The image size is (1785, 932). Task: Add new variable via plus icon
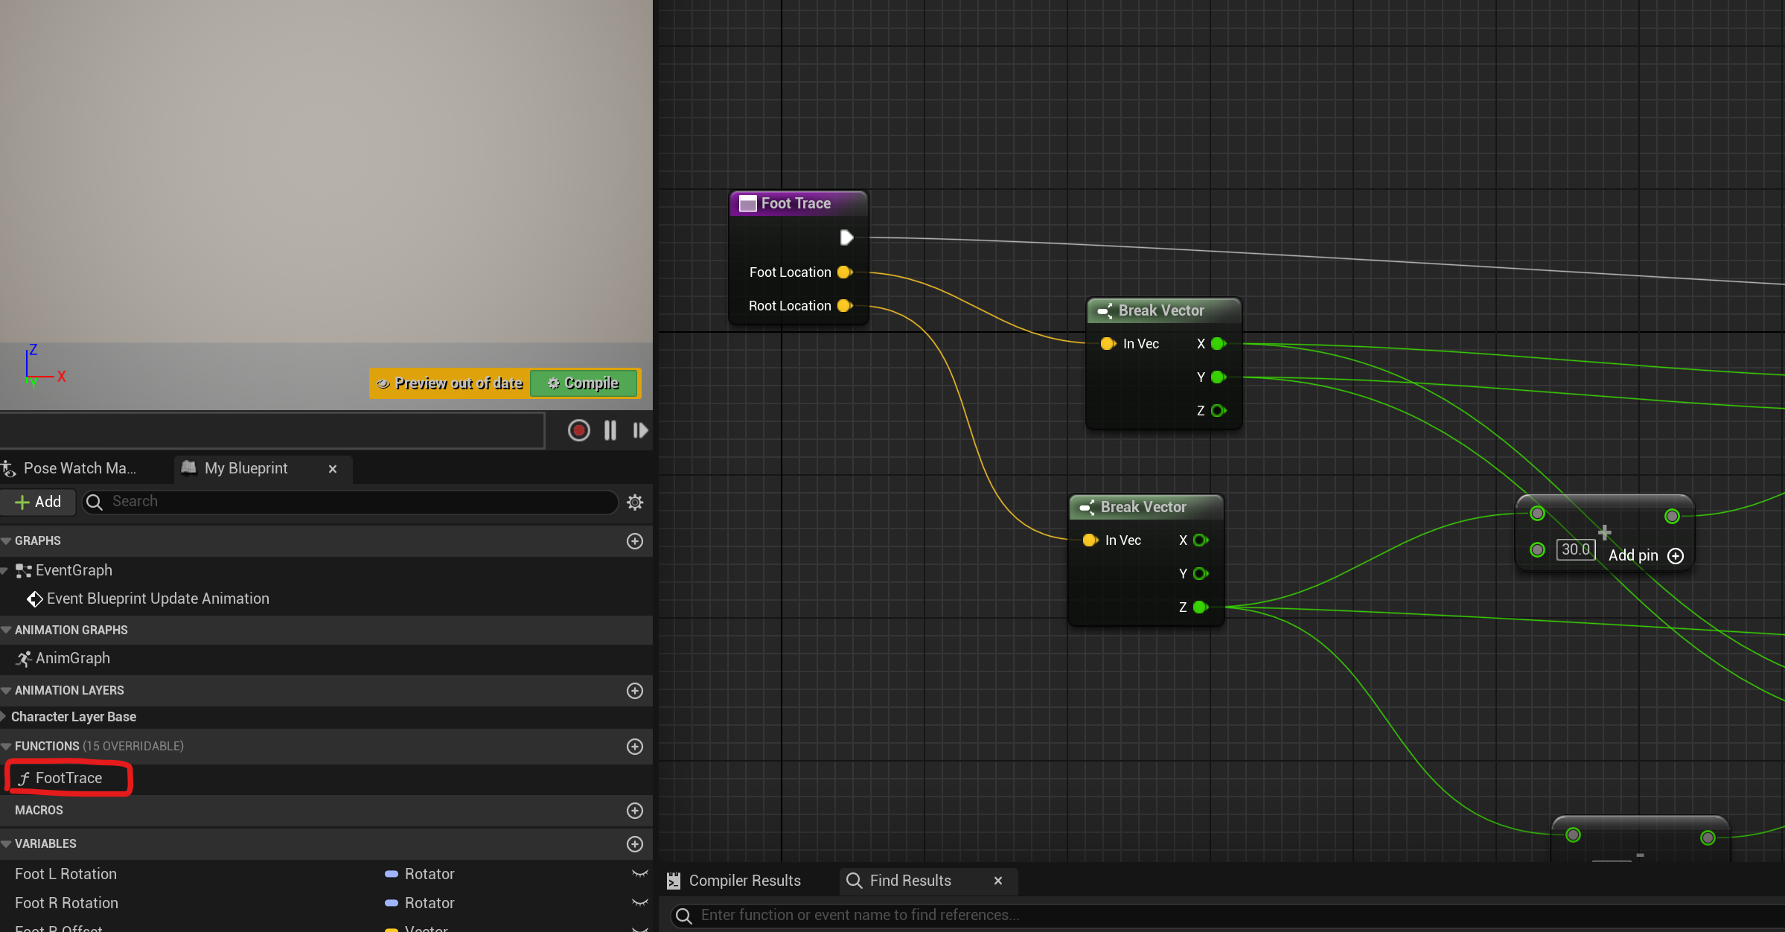click(x=635, y=844)
